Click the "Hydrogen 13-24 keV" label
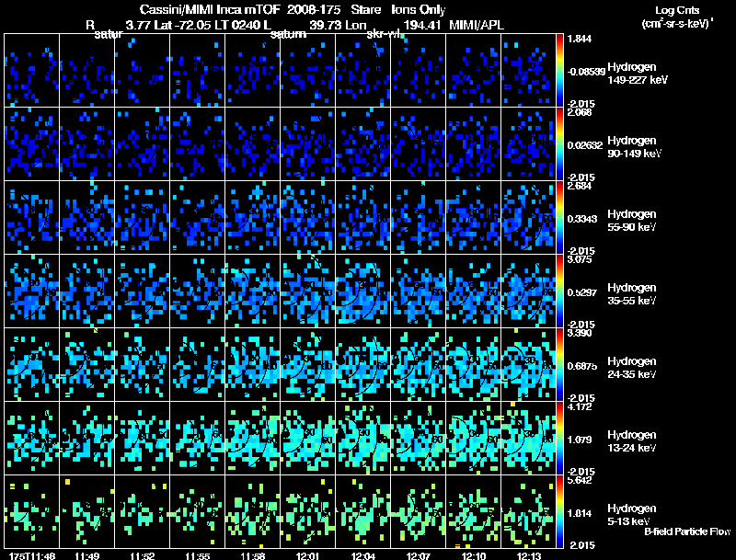736x560 pixels. [x=632, y=441]
